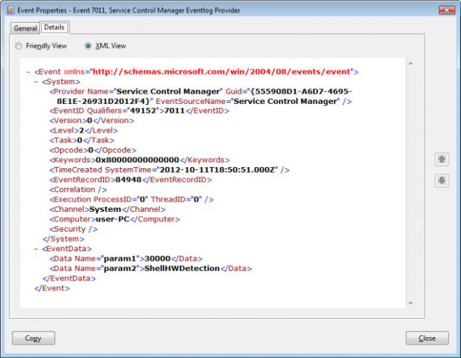The width and height of the screenshot is (461, 358).
Task: Click the EventID value 7011
Action: coord(175,111)
